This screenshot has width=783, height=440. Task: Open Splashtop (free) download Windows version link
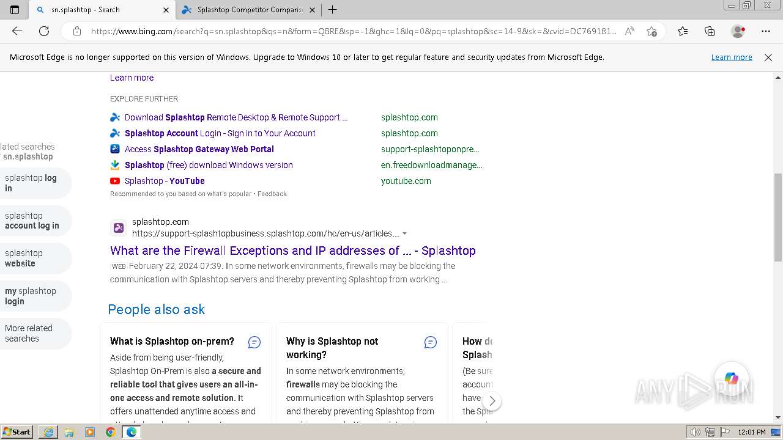tap(209, 165)
